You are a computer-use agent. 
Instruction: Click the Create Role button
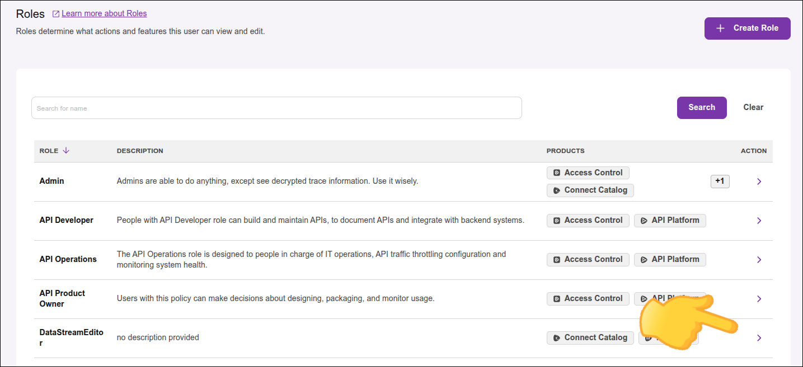[747, 28]
